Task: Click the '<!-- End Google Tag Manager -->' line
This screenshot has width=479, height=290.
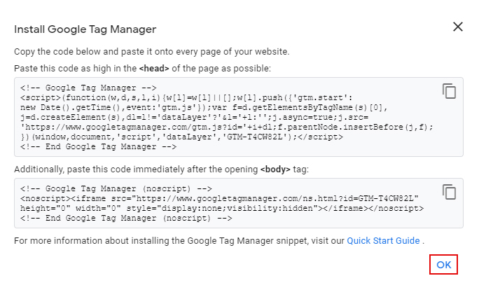Action: (98, 146)
